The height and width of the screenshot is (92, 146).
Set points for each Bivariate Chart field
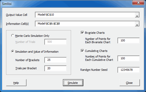(x=129, y=41)
